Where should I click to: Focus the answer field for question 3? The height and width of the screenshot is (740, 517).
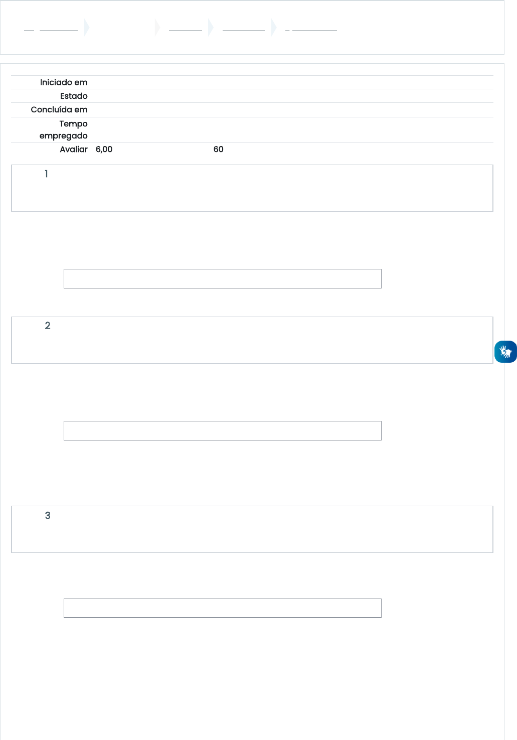(222, 608)
